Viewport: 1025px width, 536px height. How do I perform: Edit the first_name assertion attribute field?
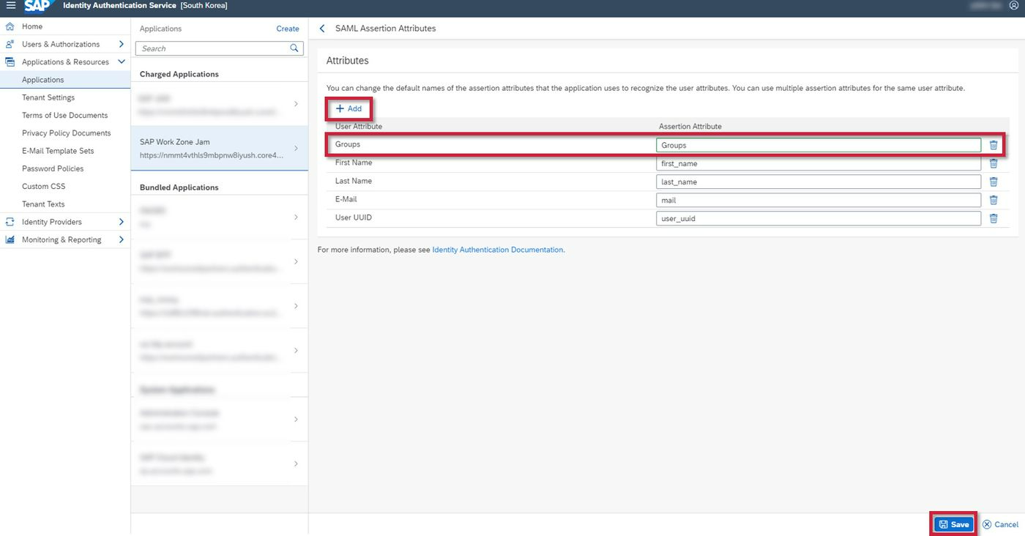click(x=819, y=163)
